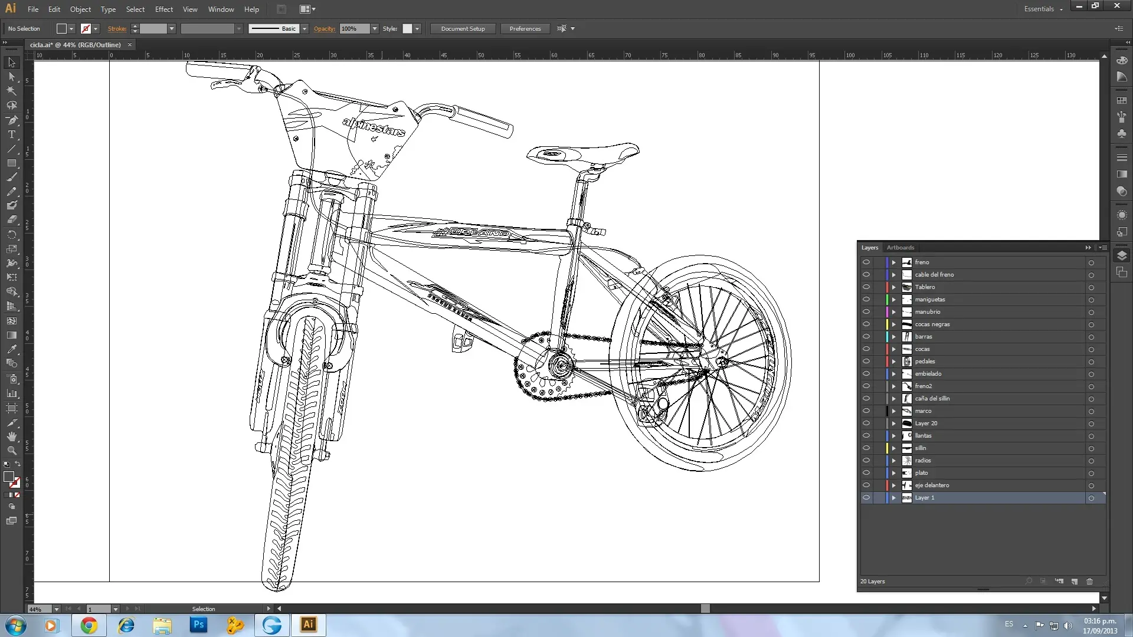This screenshot has height=637, width=1133.
Task: Click the Fill color swatch in control bar
Action: 61,29
